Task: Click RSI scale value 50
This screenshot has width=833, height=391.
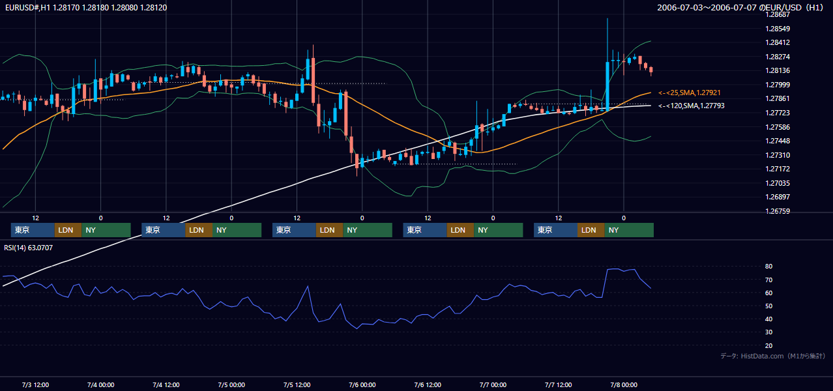Action: tap(769, 306)
